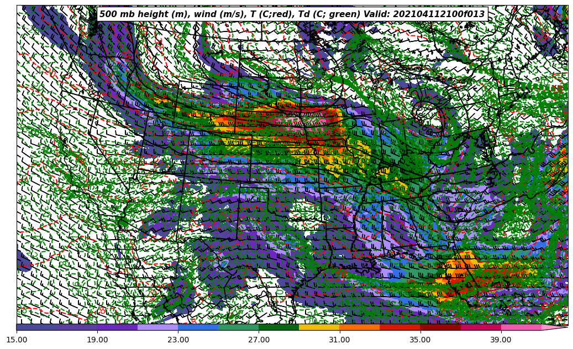Pick the hot pink colorbar segment

coord(521,327)
